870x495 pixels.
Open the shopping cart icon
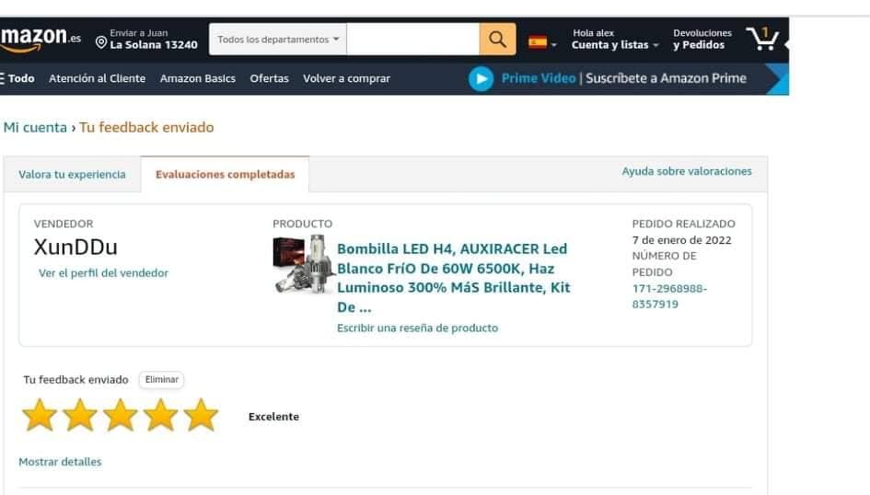[762, 39]
